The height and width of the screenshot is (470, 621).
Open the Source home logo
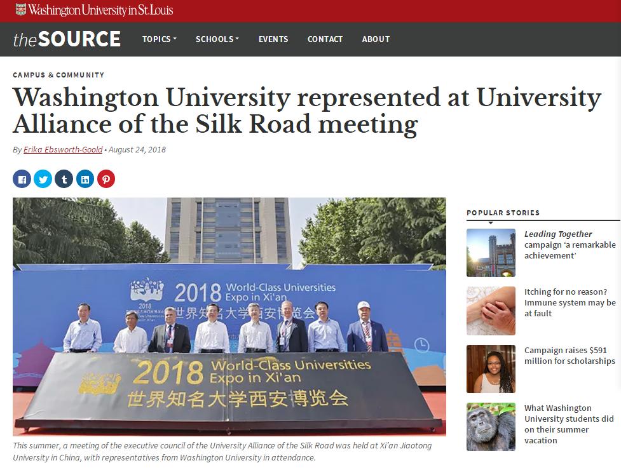pyautogui.click(x=67, y=39)
